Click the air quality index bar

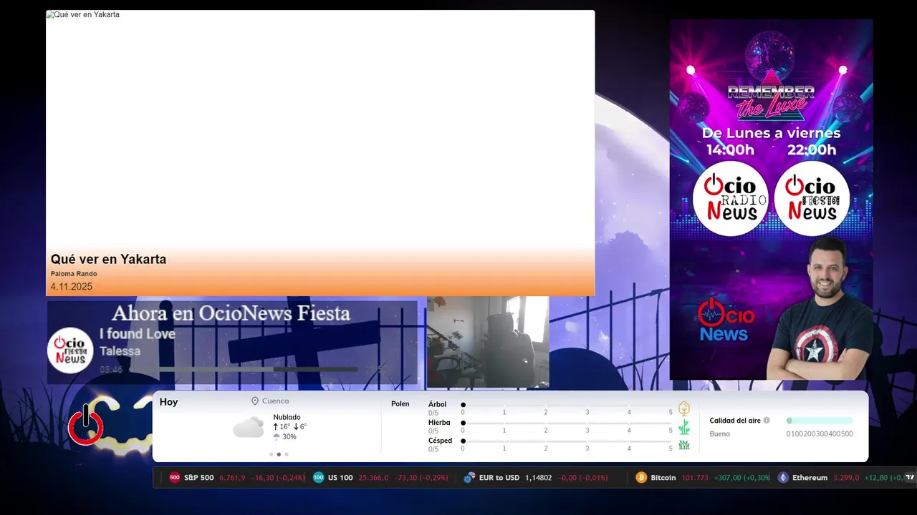click(820, 421)
